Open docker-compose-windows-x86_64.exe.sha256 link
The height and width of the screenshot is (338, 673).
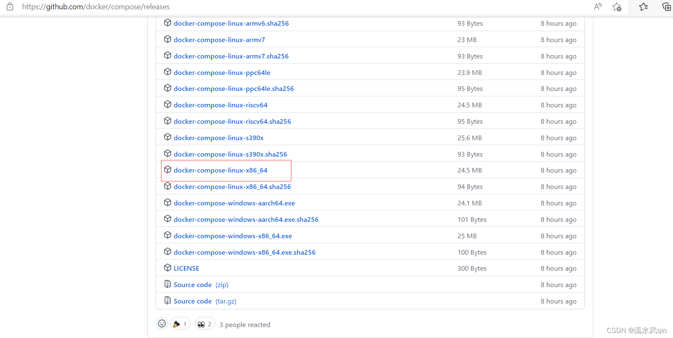245,253
